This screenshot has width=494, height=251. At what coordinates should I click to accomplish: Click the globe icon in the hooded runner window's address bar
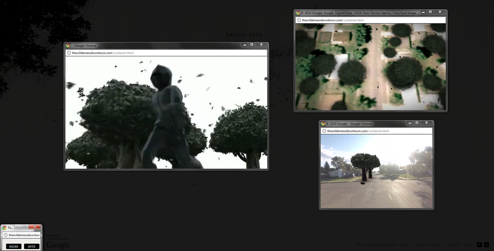point(69,53)
